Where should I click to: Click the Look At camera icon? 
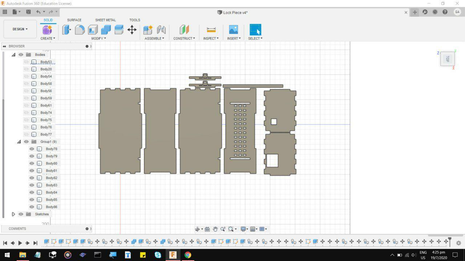pos(207,229)
